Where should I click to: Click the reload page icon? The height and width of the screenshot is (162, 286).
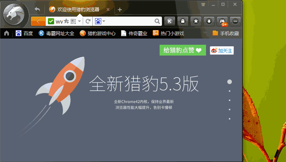click(x=88, y=21)
